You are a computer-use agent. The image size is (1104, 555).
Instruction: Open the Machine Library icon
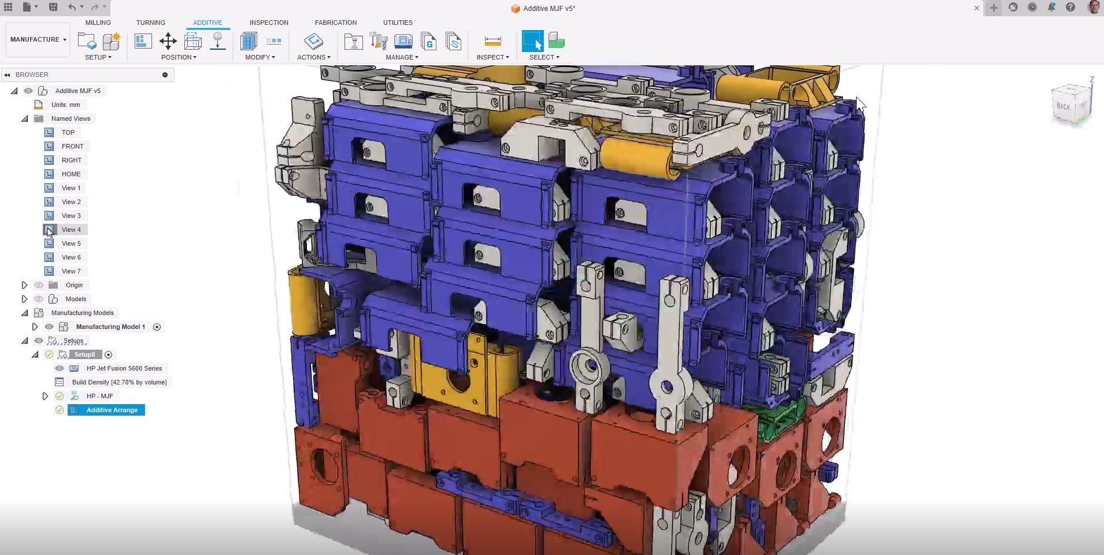point(403,41)
